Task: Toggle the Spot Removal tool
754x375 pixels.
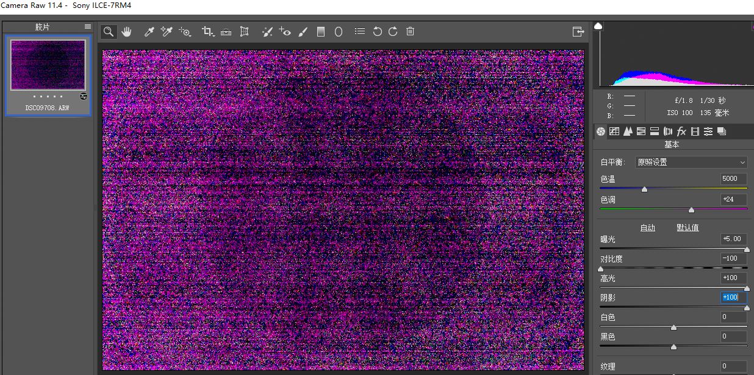Action: pos(267,32)
